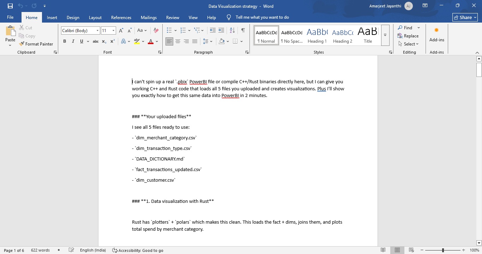Undo the last action in Quick Access Toolbar
Image resolution: width=482 pixels, height=254 pixels.
pos(20,6)
